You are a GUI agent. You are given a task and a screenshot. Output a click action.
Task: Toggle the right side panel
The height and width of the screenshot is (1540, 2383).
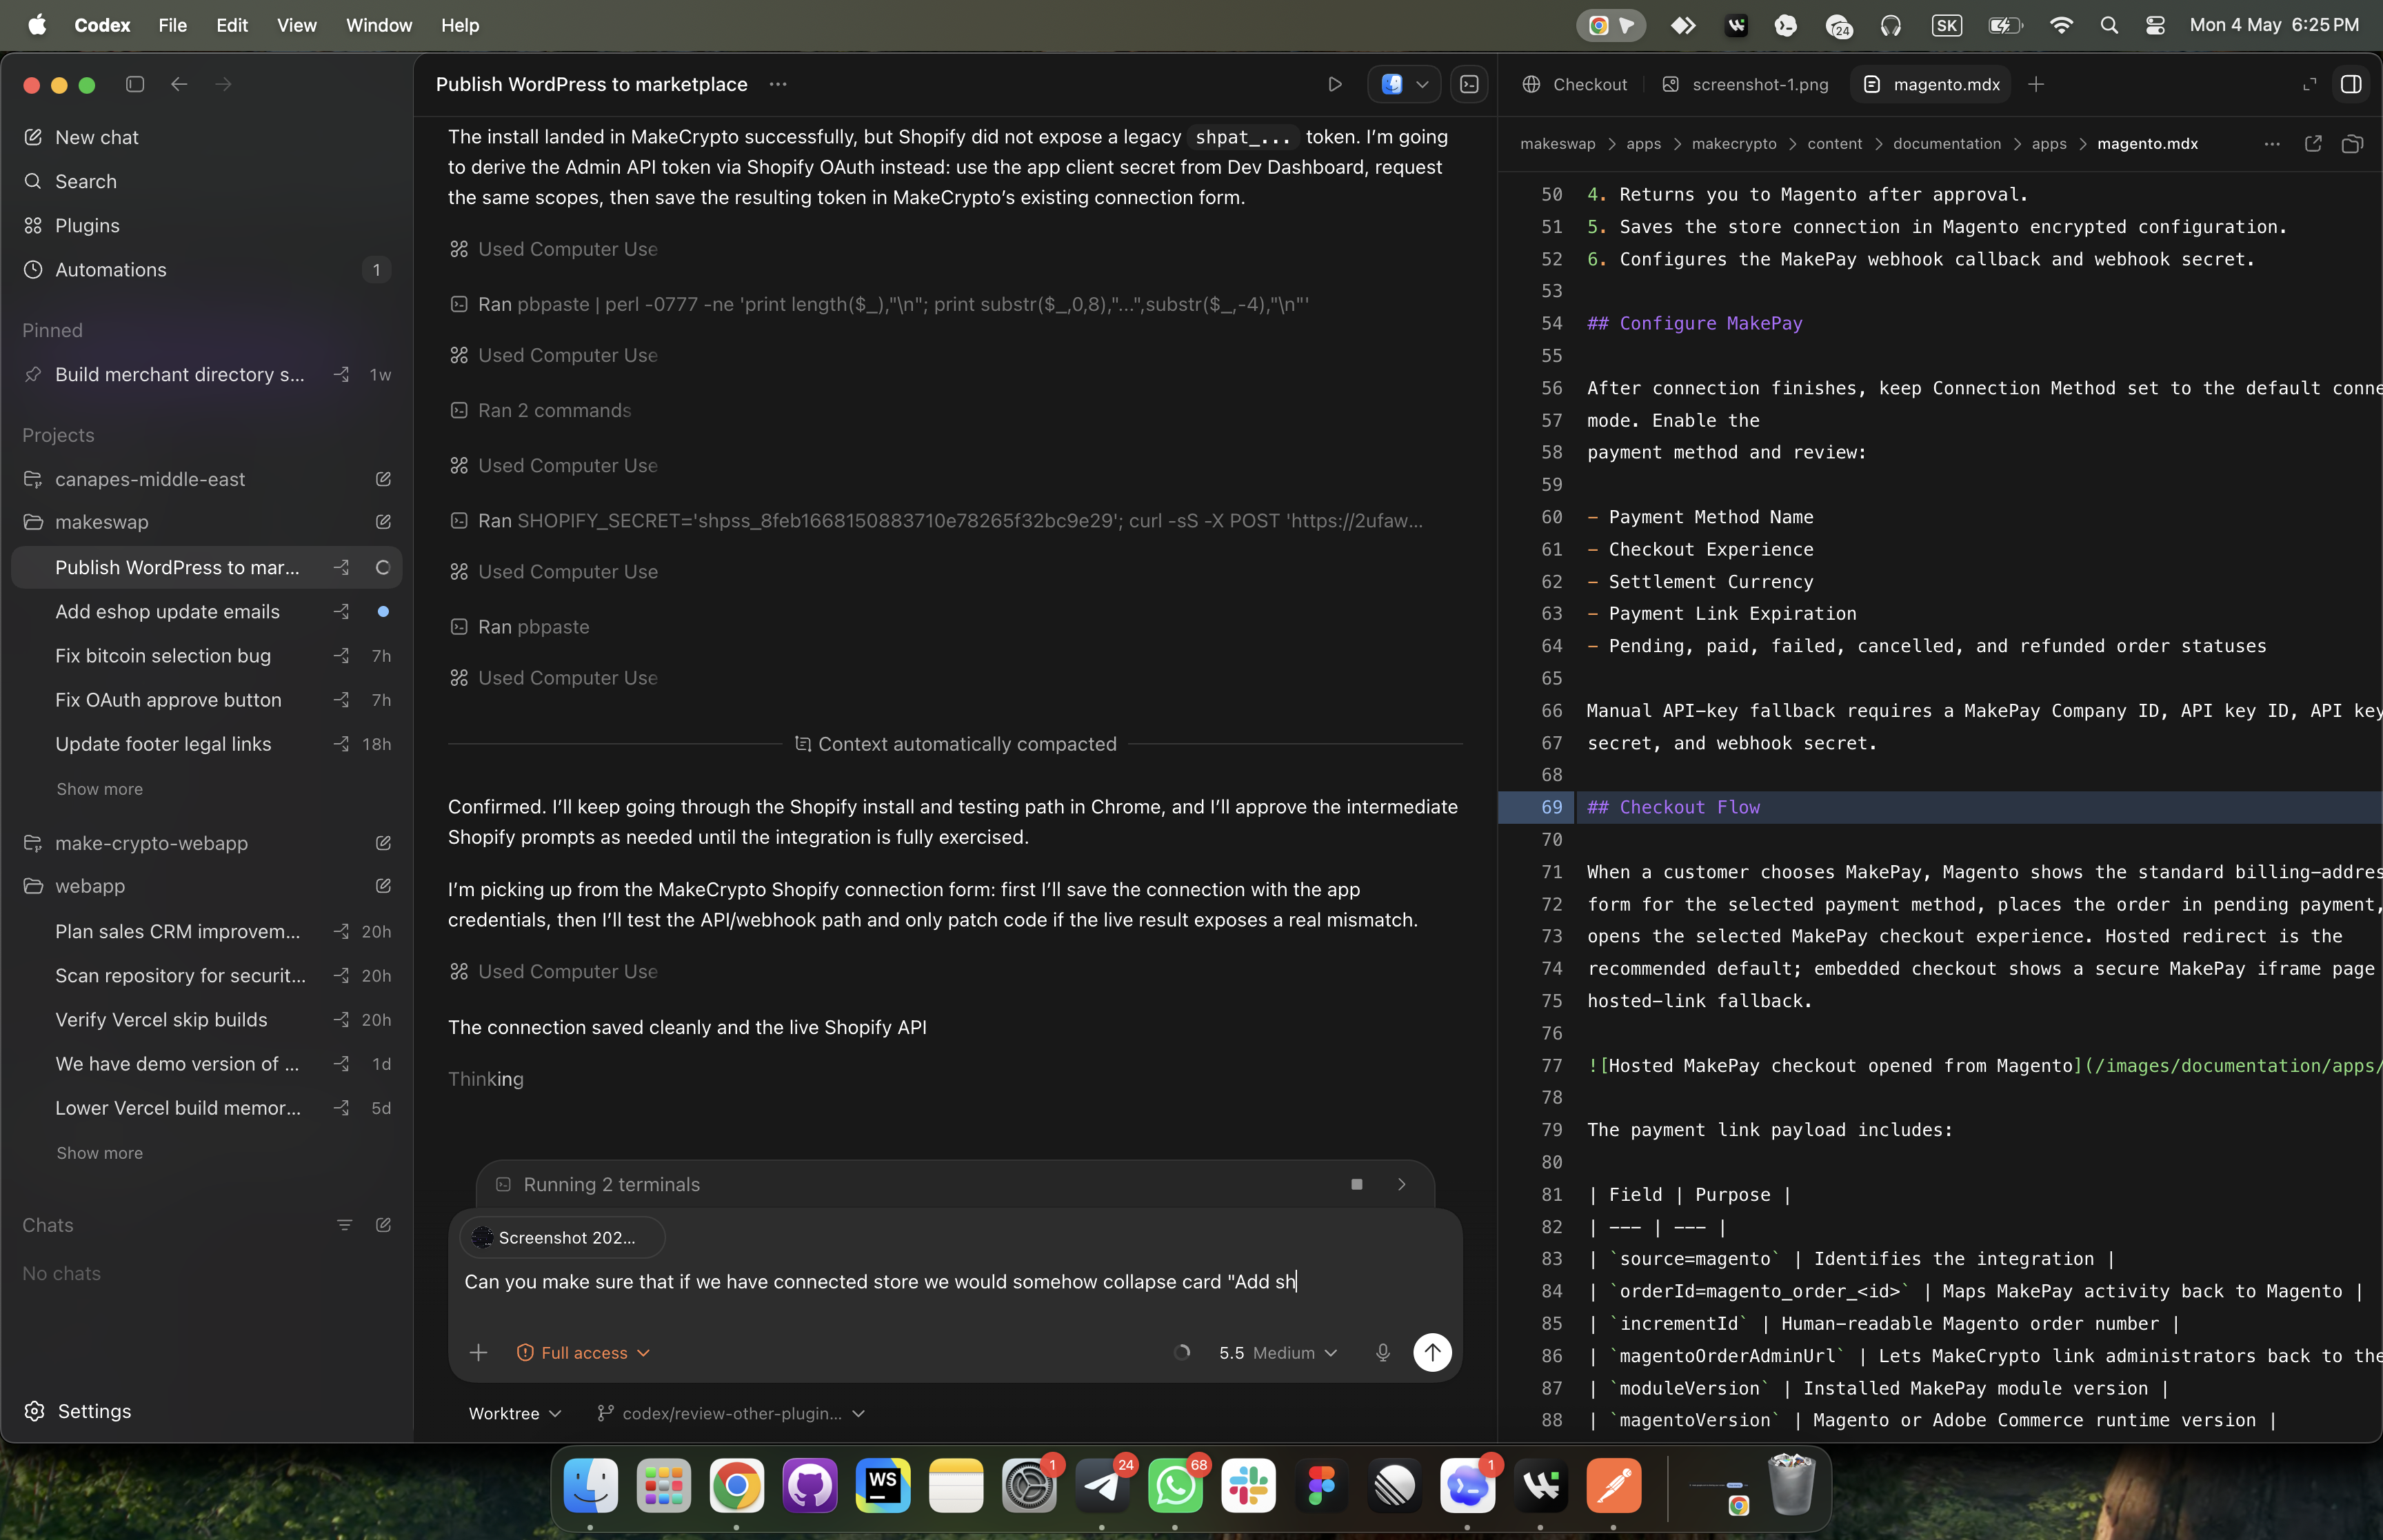tap(2351, 84)
